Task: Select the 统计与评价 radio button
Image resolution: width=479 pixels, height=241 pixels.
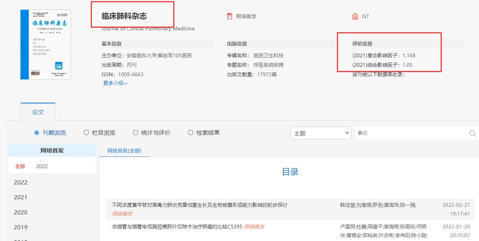Action: [x=135, y=132]
